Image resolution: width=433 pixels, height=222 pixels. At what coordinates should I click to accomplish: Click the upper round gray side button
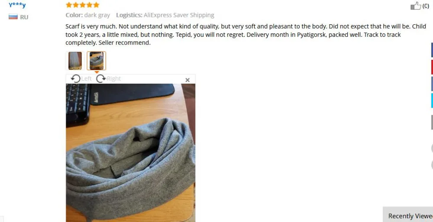432,148
